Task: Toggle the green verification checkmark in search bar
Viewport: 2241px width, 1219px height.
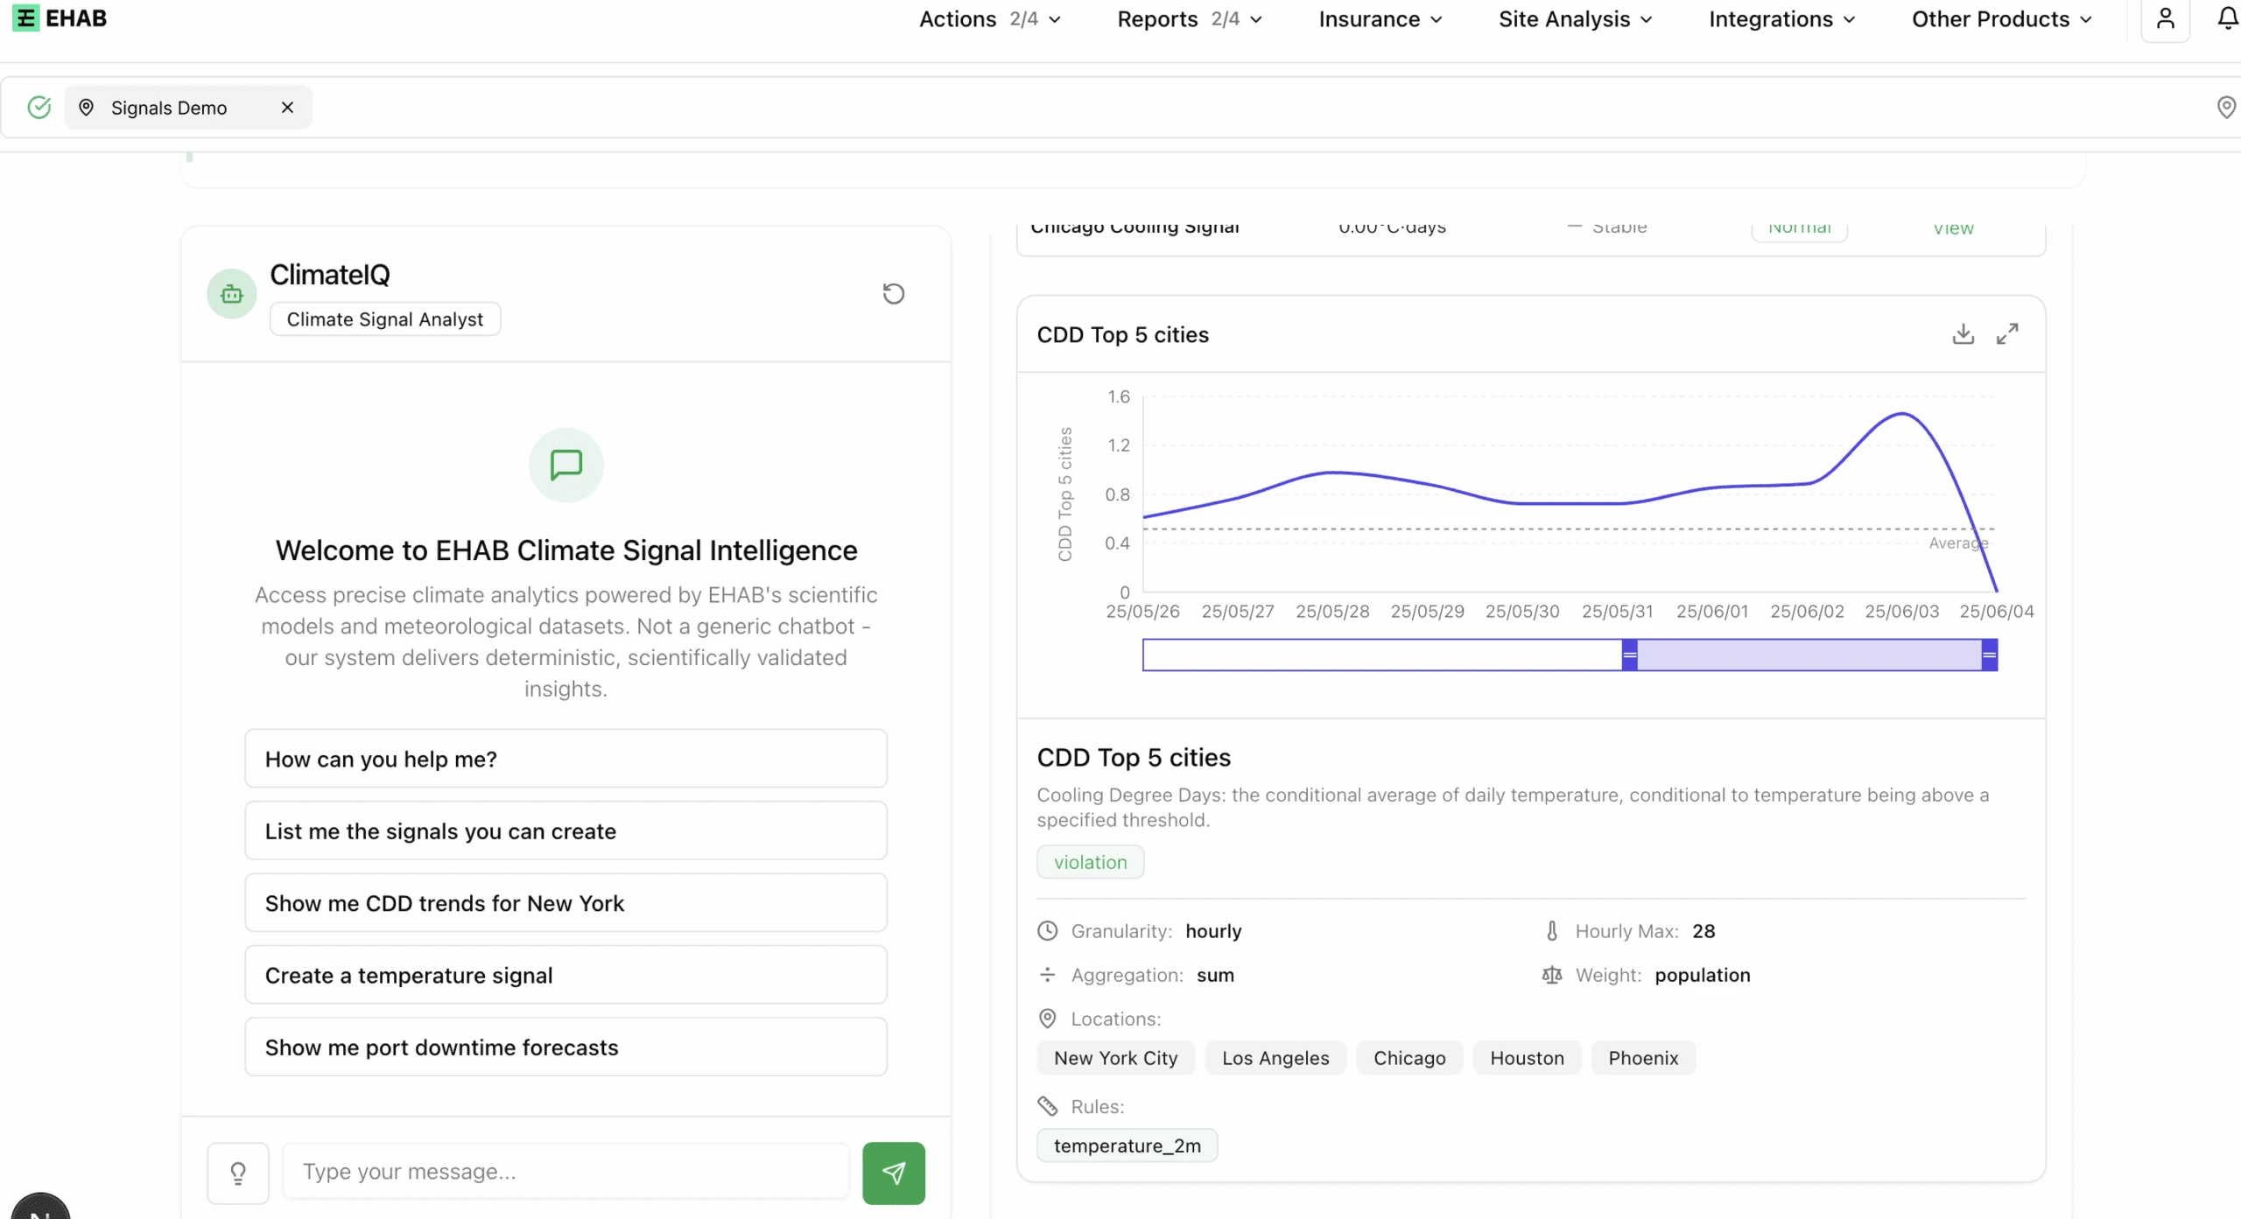Action: click(x=38, y=107)
